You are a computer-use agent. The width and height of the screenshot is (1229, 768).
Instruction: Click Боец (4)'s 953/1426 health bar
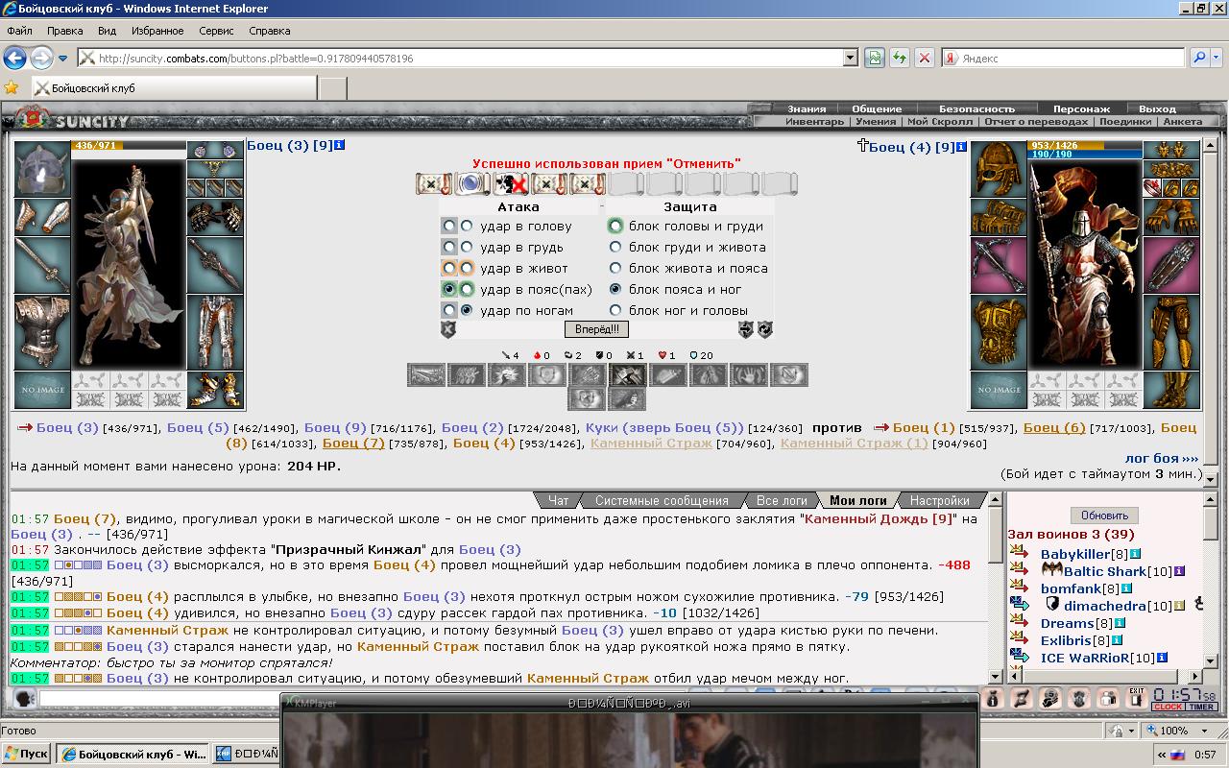[x=1086, y=145]
